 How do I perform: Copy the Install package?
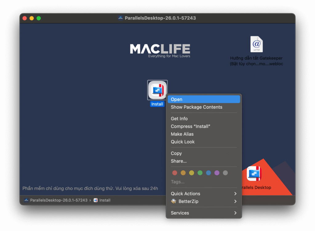176,153
